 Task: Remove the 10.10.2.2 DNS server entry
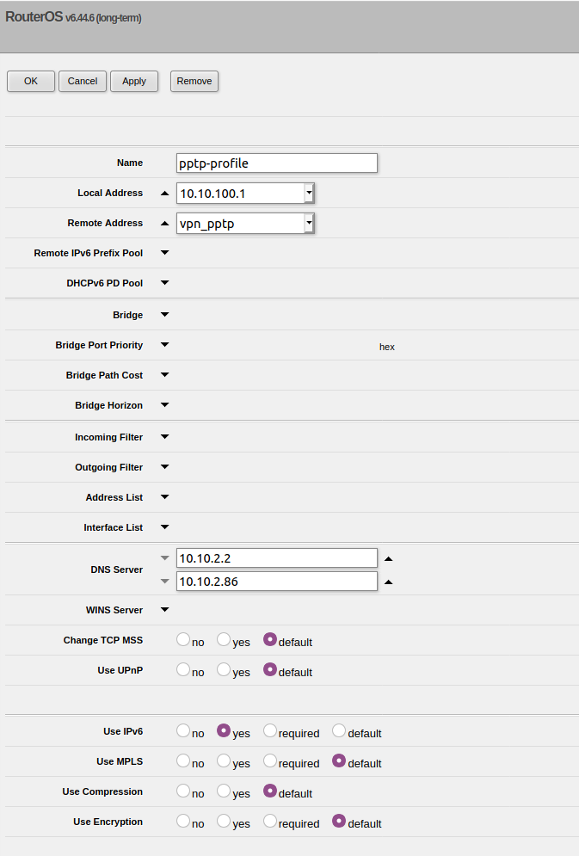tap(165, 558)
